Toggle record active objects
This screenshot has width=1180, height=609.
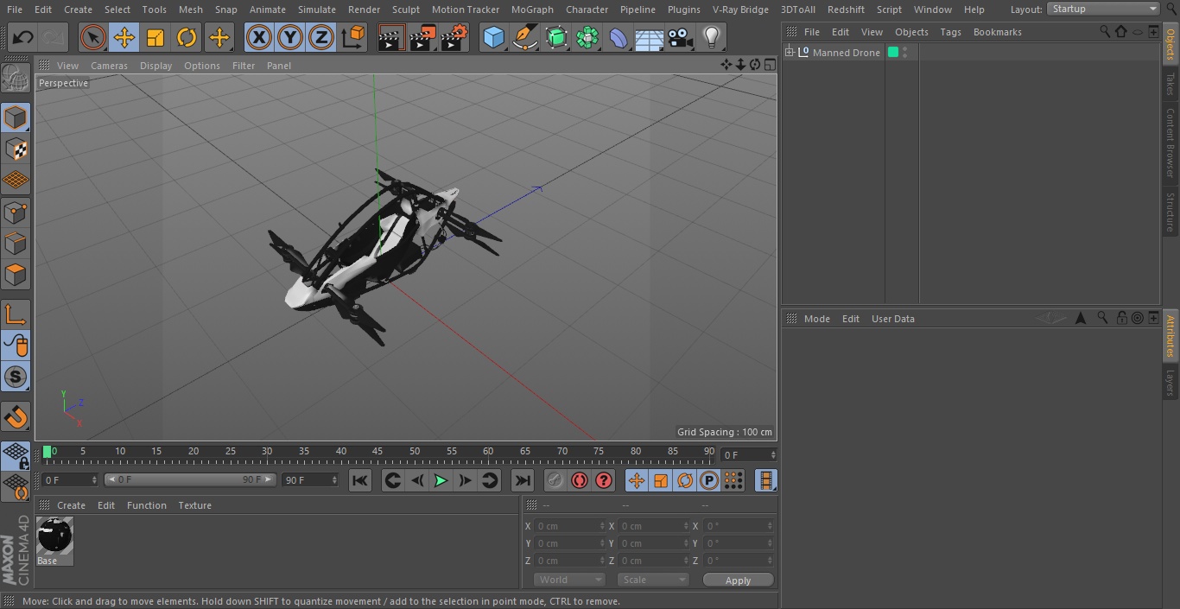(x=555, y=480)
